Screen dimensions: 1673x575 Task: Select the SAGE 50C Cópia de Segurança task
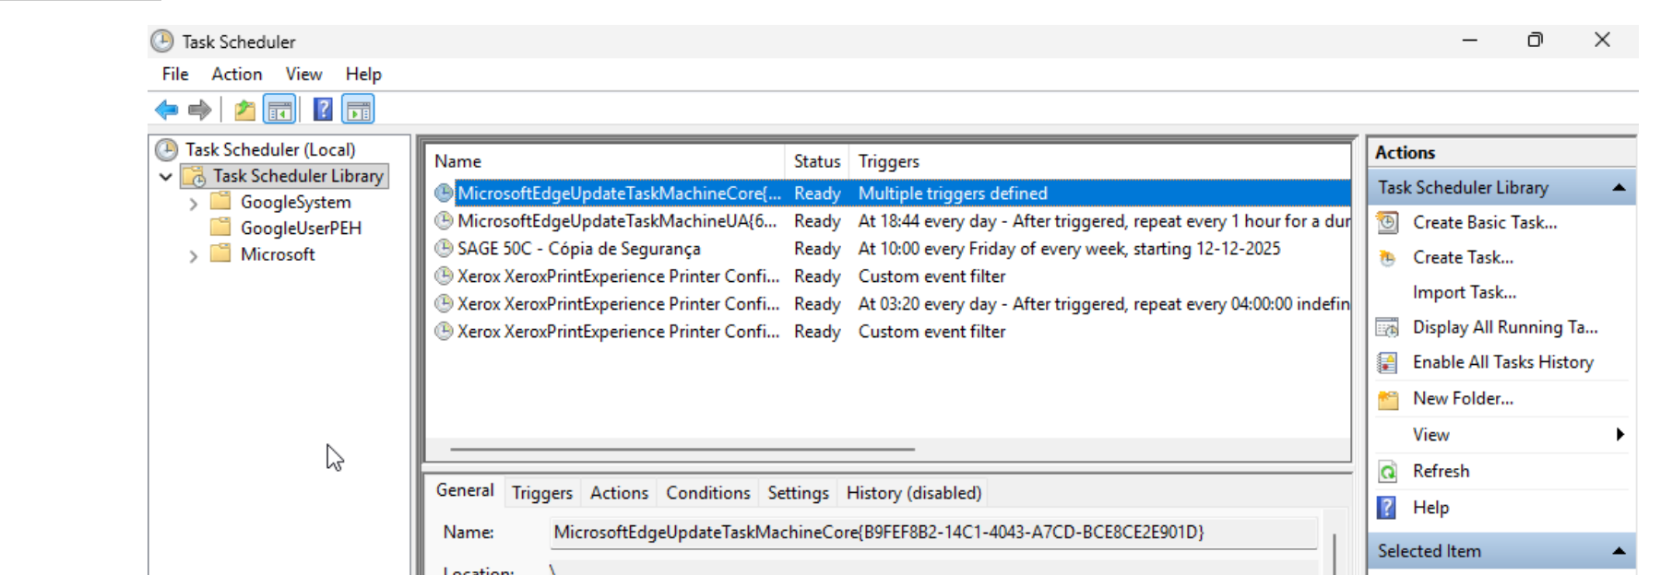pos(578,249)
